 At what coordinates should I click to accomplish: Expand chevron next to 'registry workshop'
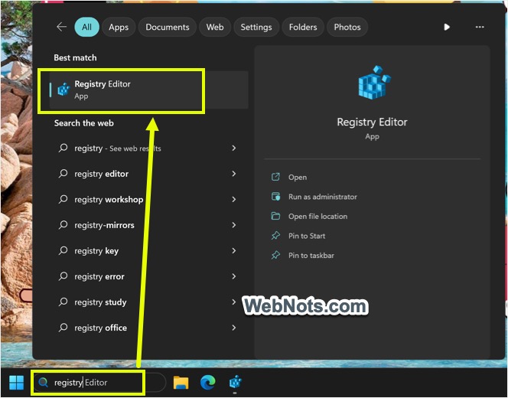pos(234,199)
